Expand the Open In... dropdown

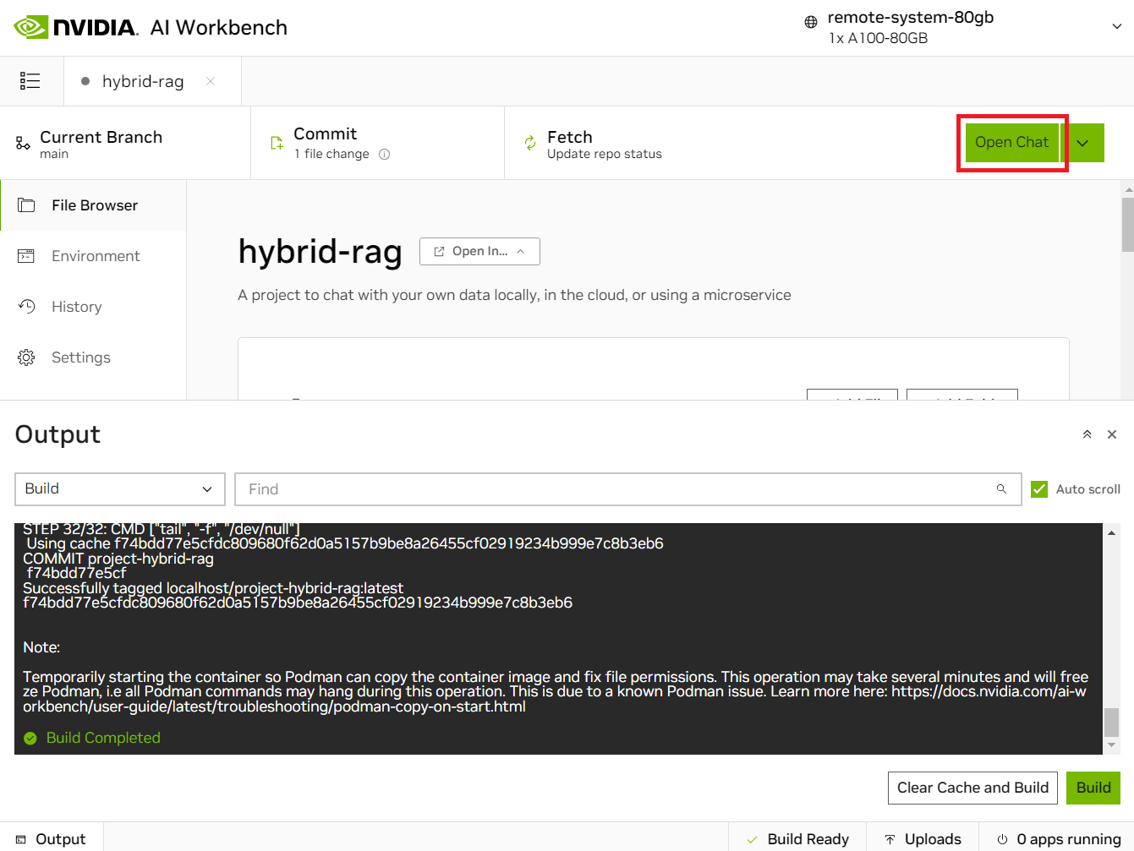(x=479, y=251)
